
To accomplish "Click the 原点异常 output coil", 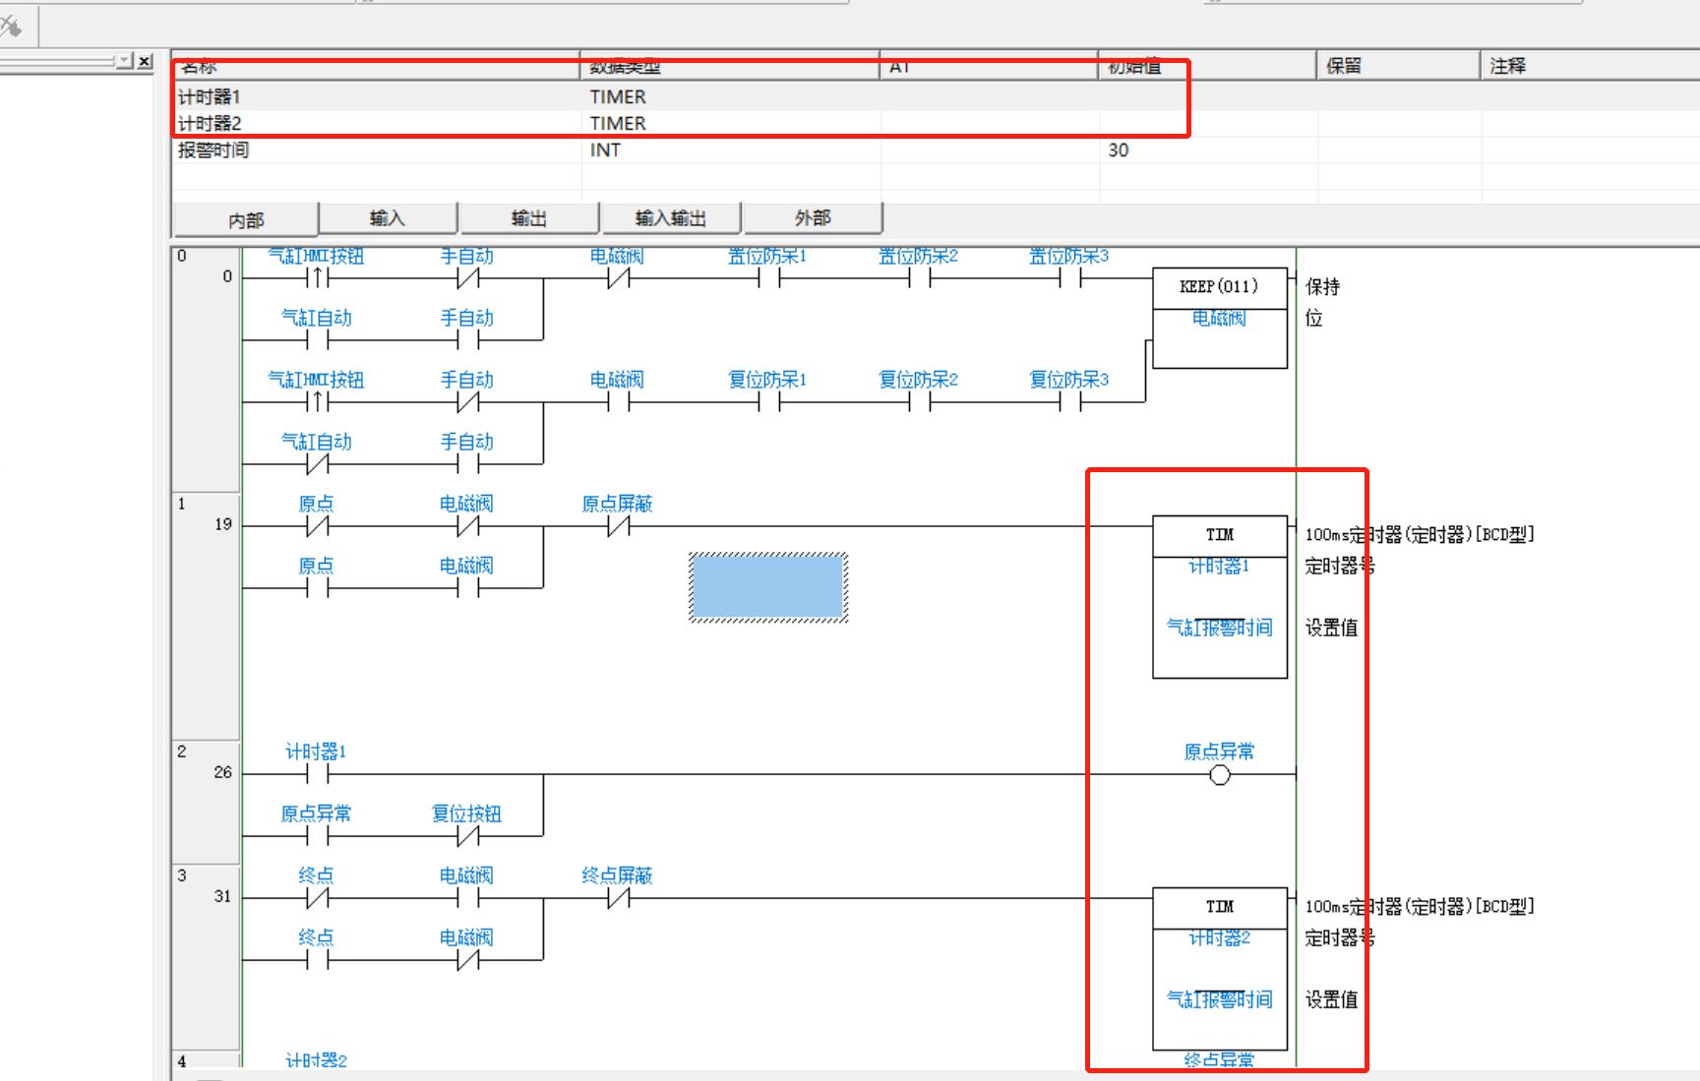I will (x=1219, y=775).
